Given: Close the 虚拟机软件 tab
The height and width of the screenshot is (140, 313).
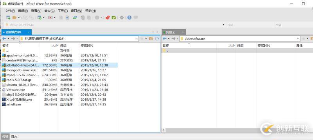Looking at the screenshot, I should [x=29, y=32].
